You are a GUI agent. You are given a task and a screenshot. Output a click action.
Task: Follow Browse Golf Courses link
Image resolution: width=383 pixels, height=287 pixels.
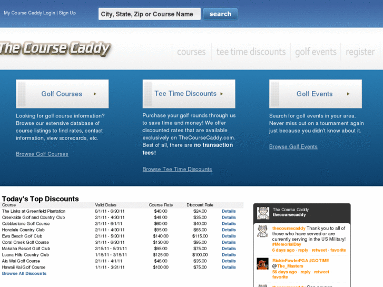(x=42, y=154)
